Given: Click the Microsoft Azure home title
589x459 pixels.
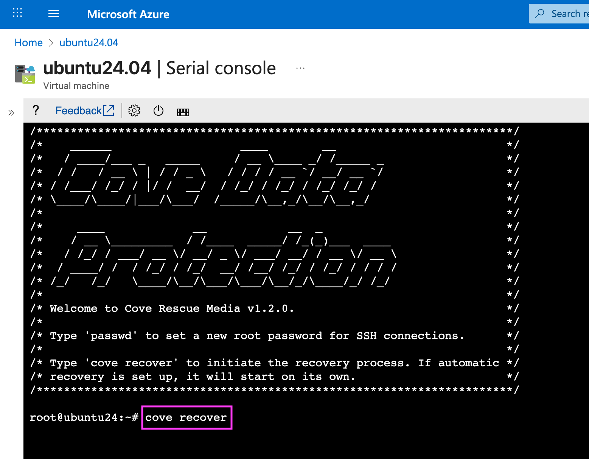Looking at the screenshot, I should pos(128,14).
